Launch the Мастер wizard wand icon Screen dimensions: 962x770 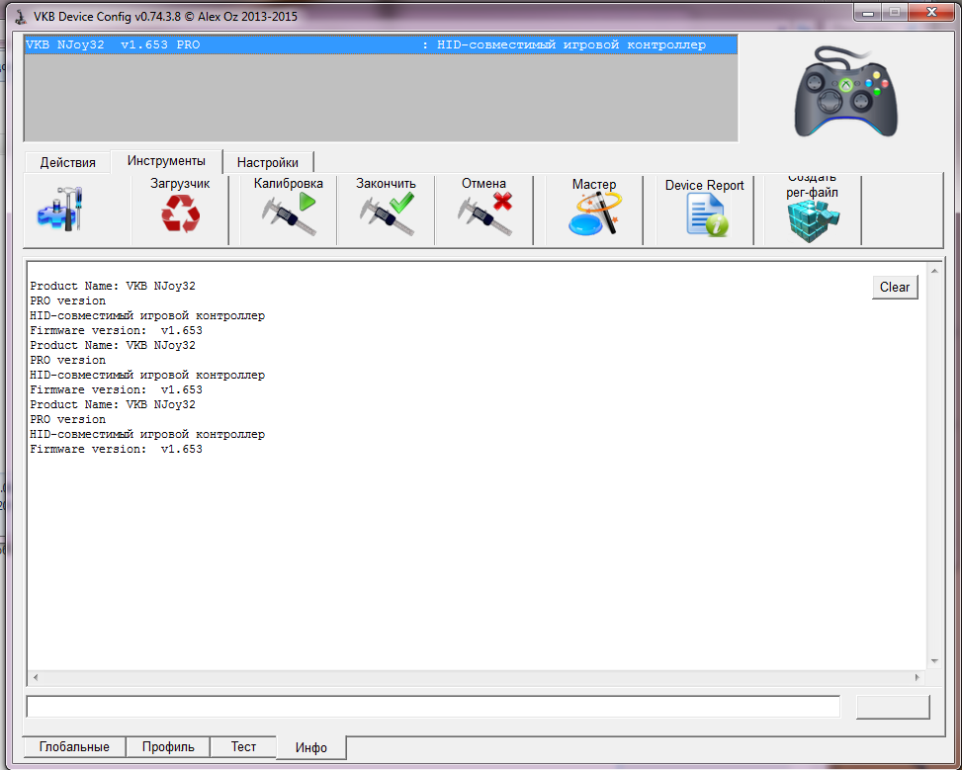(x=594, y=214)
